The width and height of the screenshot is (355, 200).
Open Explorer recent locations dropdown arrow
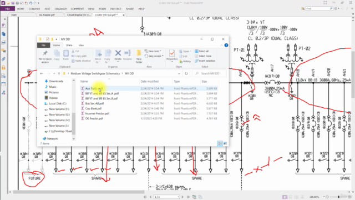54,73
